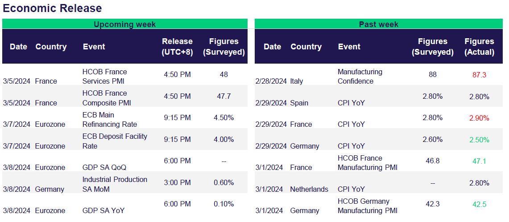Click the Netherlands country cell

tap(309, 190)
